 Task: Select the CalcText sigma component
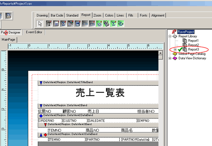[x=63, y=24]
